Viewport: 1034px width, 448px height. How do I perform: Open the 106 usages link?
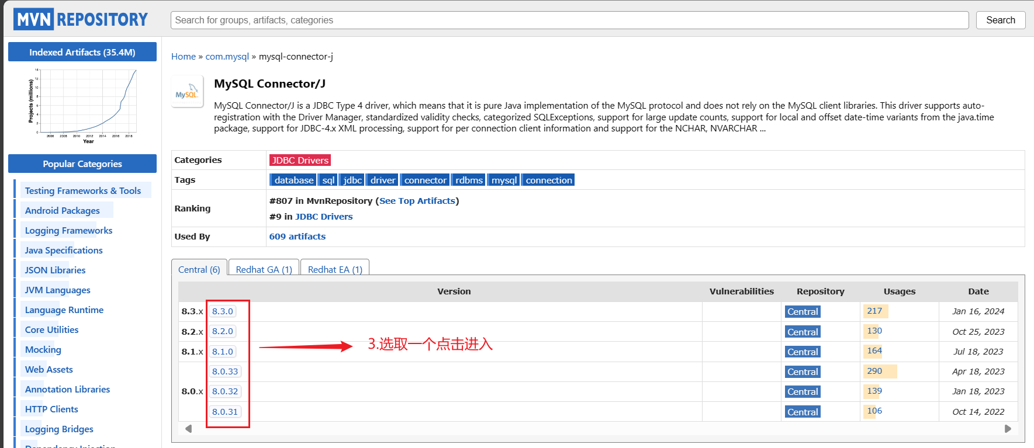(874, 411)
